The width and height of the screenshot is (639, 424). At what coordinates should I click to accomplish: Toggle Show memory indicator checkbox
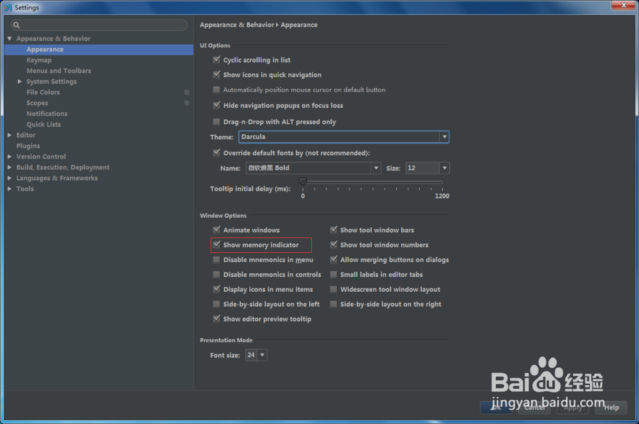pyautogui.click(x=217, y=245)
